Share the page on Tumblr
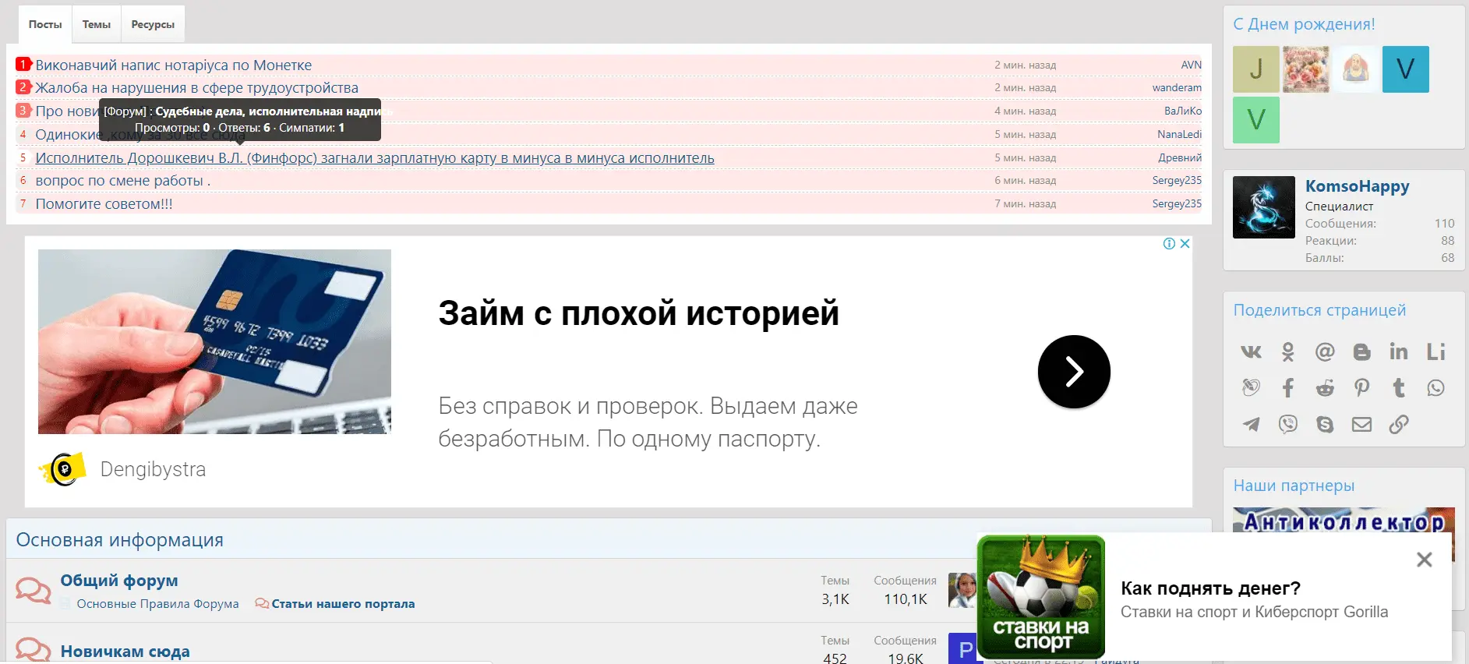Screen dimensions: 1469x664 click(x=1399, y=387)
